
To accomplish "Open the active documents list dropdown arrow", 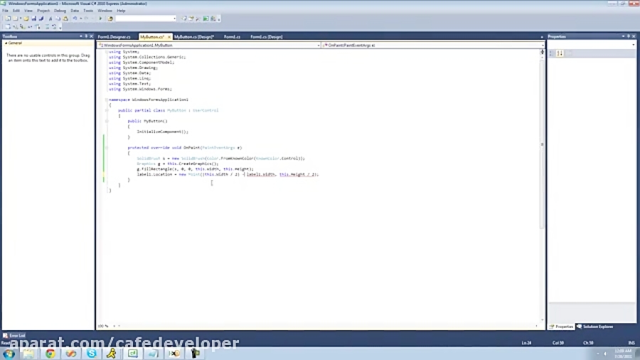I will click(542, 37).
